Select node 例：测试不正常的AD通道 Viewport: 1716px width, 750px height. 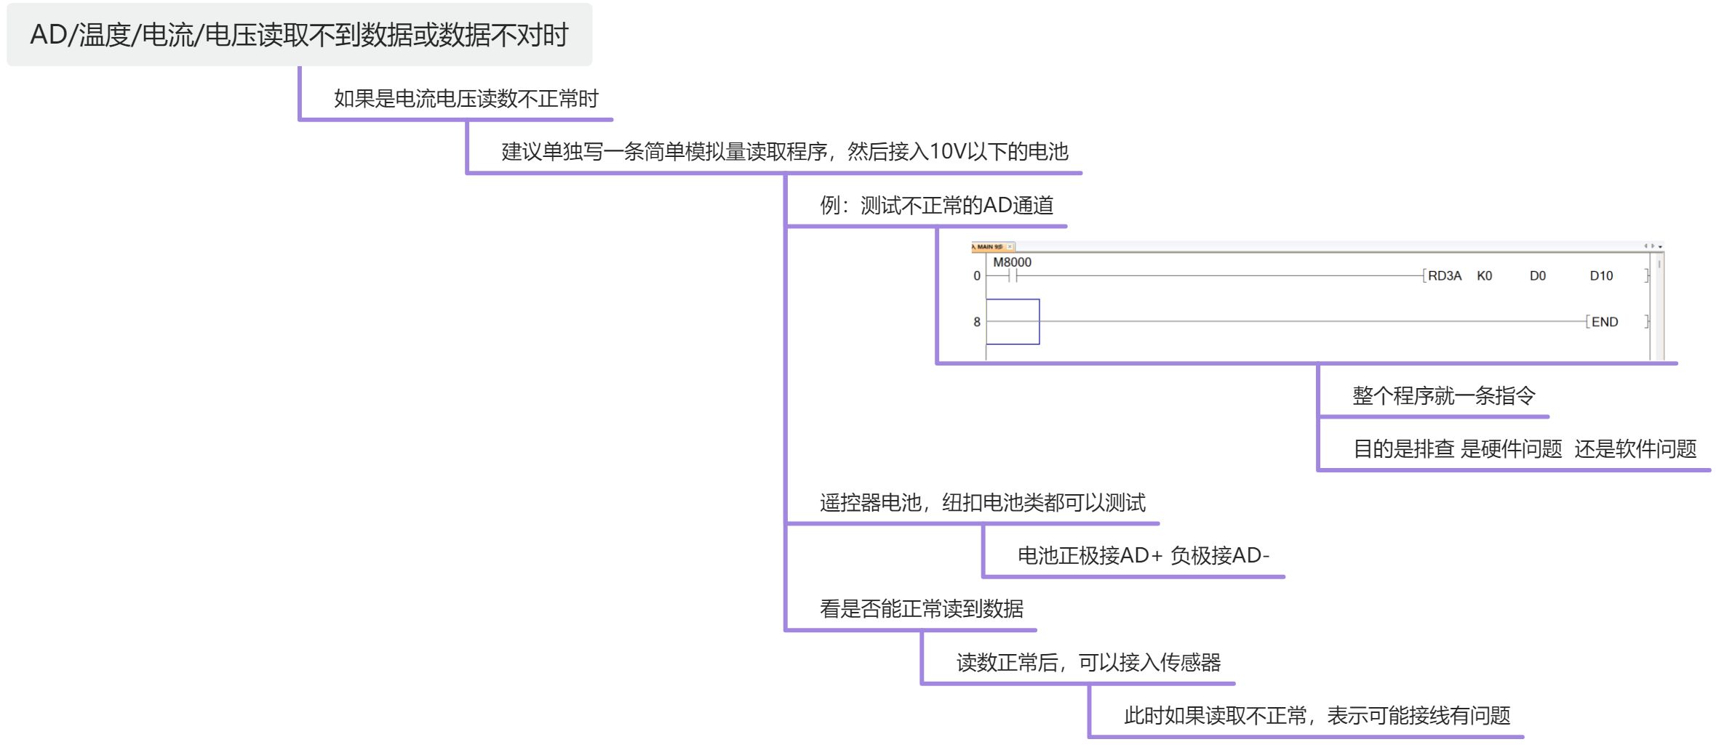click(937, 205)
